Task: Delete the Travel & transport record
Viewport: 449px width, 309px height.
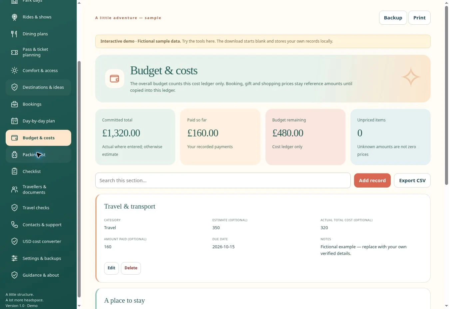Action: (131, 268)
